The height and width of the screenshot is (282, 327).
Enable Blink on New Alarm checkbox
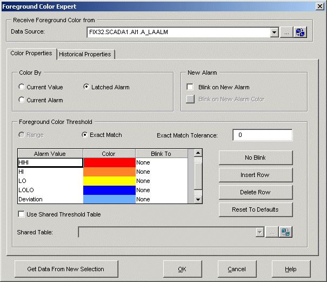190,87
